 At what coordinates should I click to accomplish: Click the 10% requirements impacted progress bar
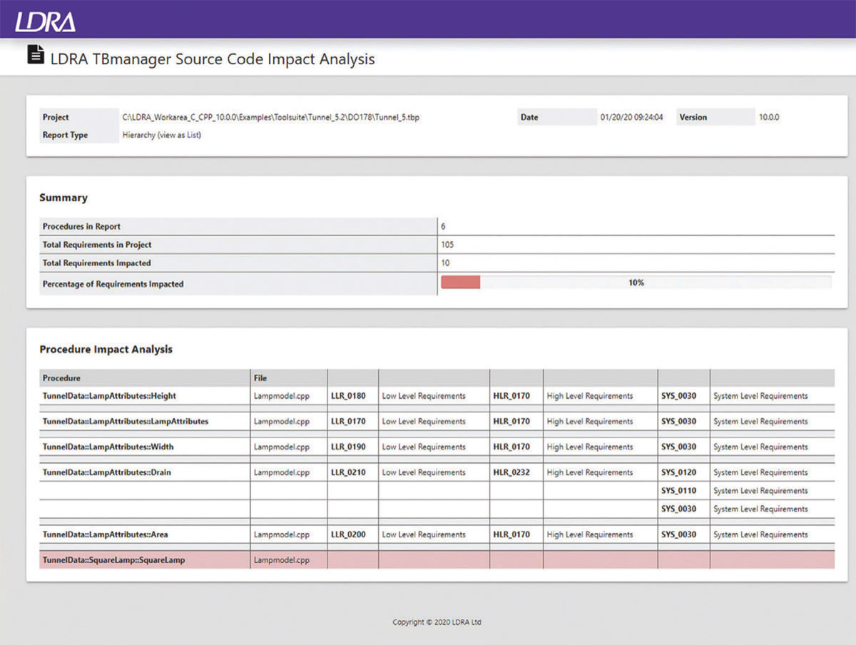(636, 283)
